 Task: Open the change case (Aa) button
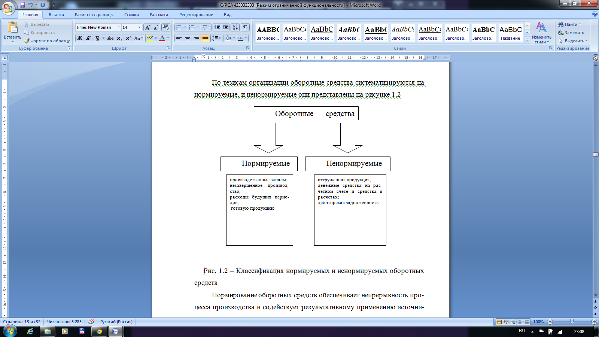tap(138, 38)
